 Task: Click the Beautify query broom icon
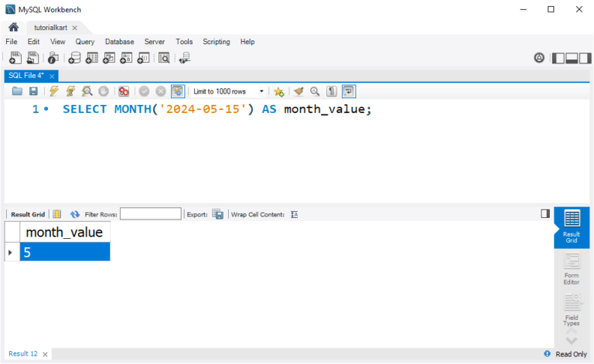299,91
